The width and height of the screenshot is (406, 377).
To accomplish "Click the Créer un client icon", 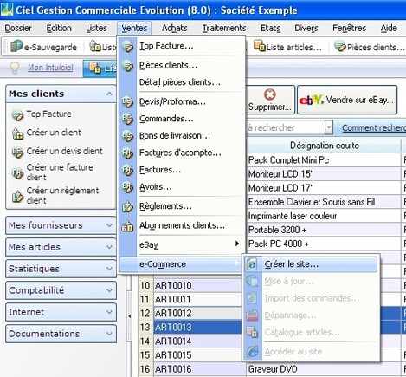I will (x=17, y=133).
